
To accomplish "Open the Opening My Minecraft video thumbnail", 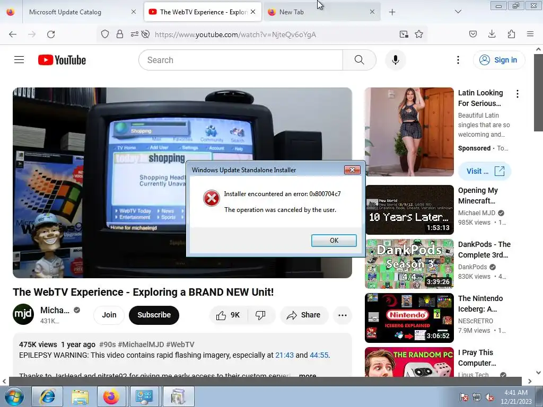I will click(x=409, y=210).
